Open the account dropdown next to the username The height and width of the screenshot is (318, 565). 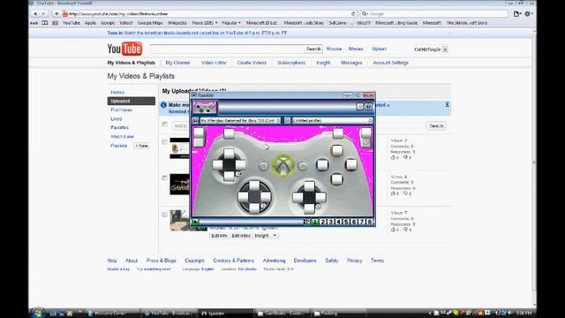(x=445, y=49)
